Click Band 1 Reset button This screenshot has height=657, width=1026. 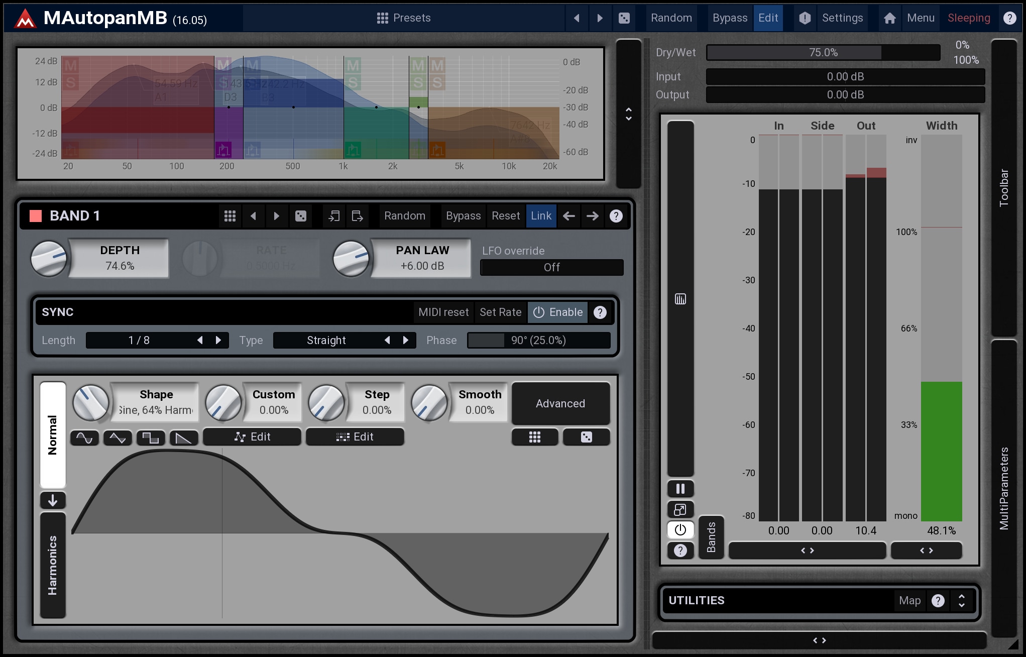pyautogui.click(x=506, y=216)
